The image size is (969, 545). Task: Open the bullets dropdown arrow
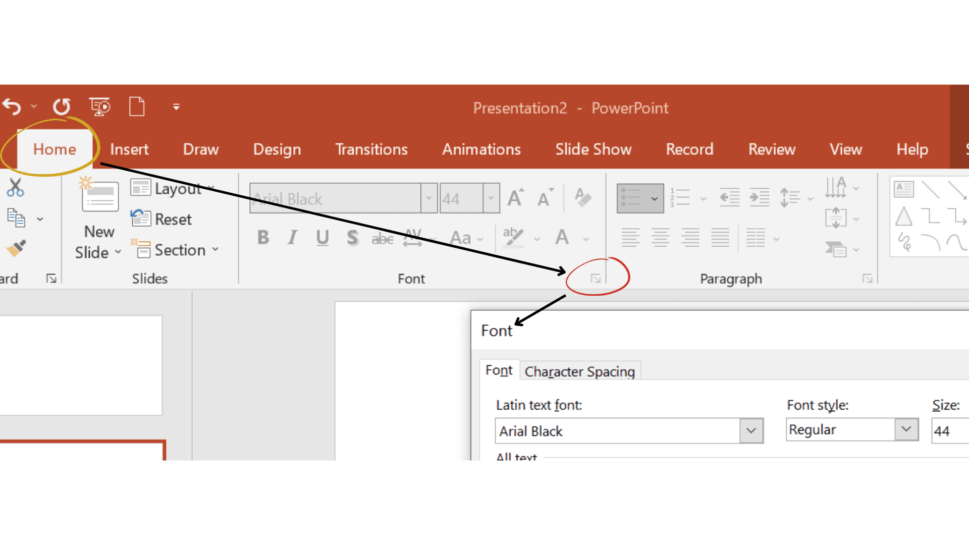tap(656, 198)
